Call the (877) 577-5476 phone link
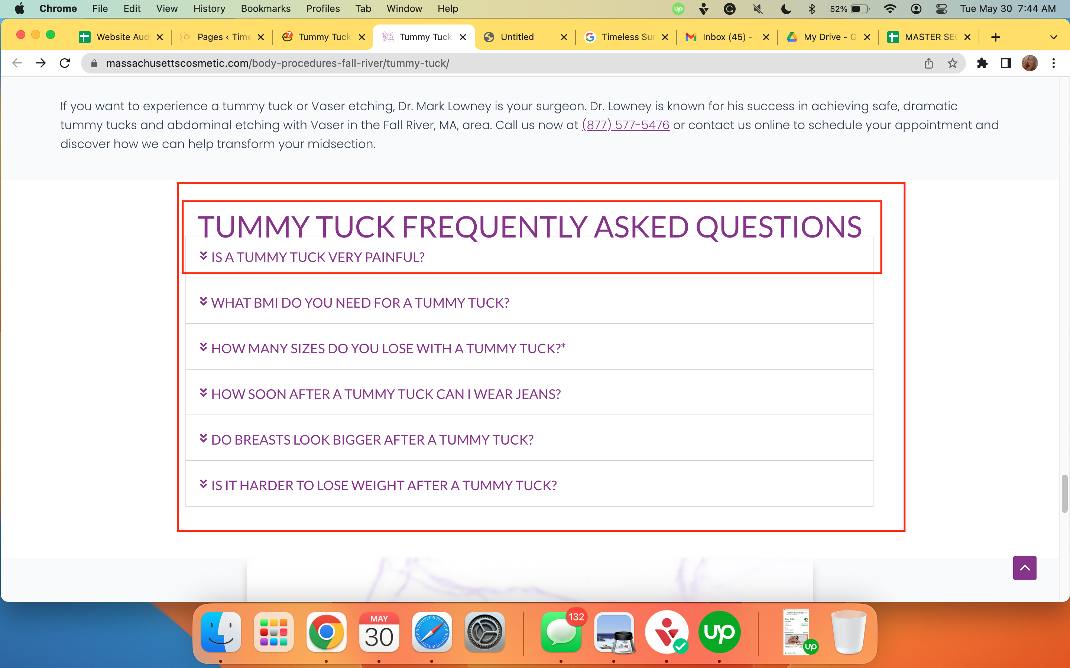 [x=625, y=125]
